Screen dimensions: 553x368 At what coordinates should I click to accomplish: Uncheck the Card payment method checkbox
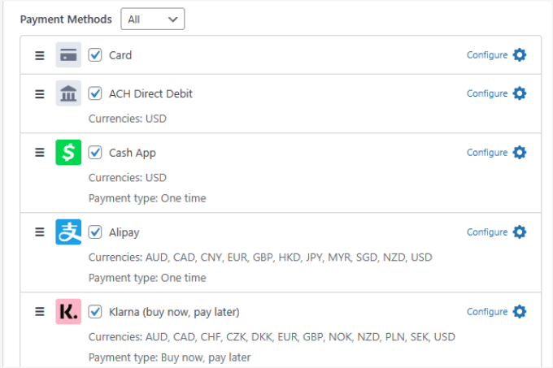coord(95,55)
